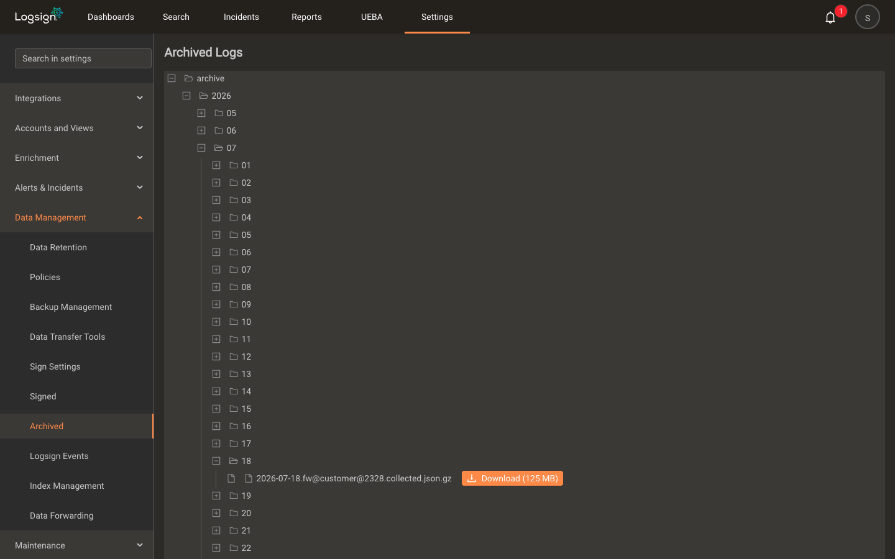
Task: Expand Accounts and Views section
Action: [x=77, y=128]
